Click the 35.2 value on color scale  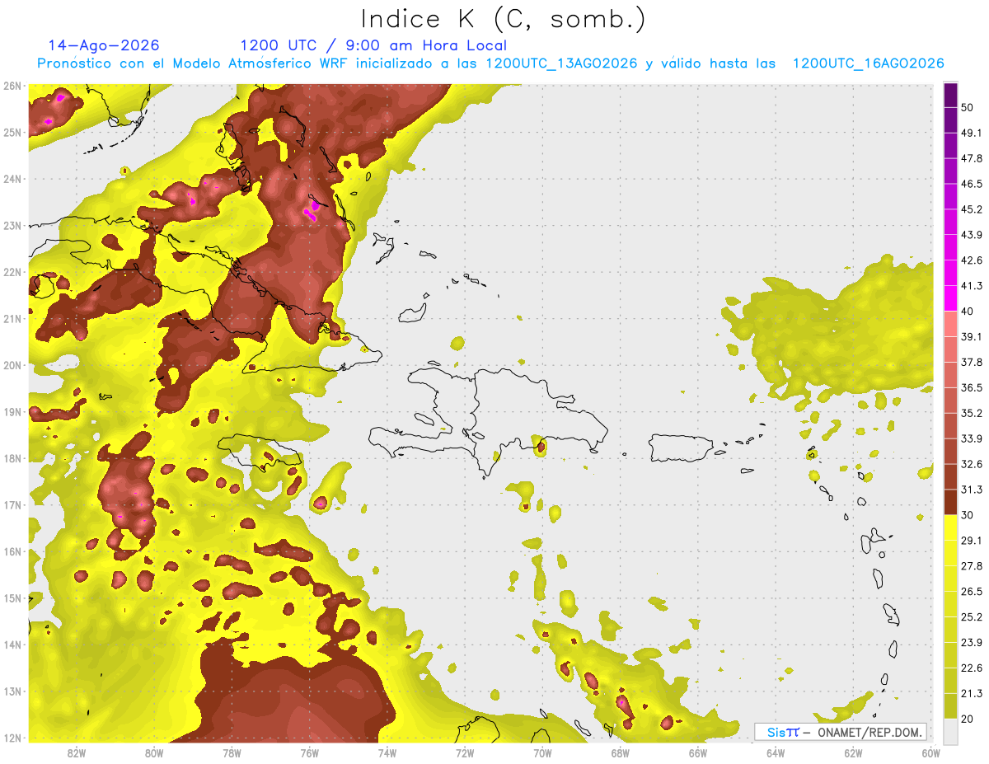click(x=971, y=413)
